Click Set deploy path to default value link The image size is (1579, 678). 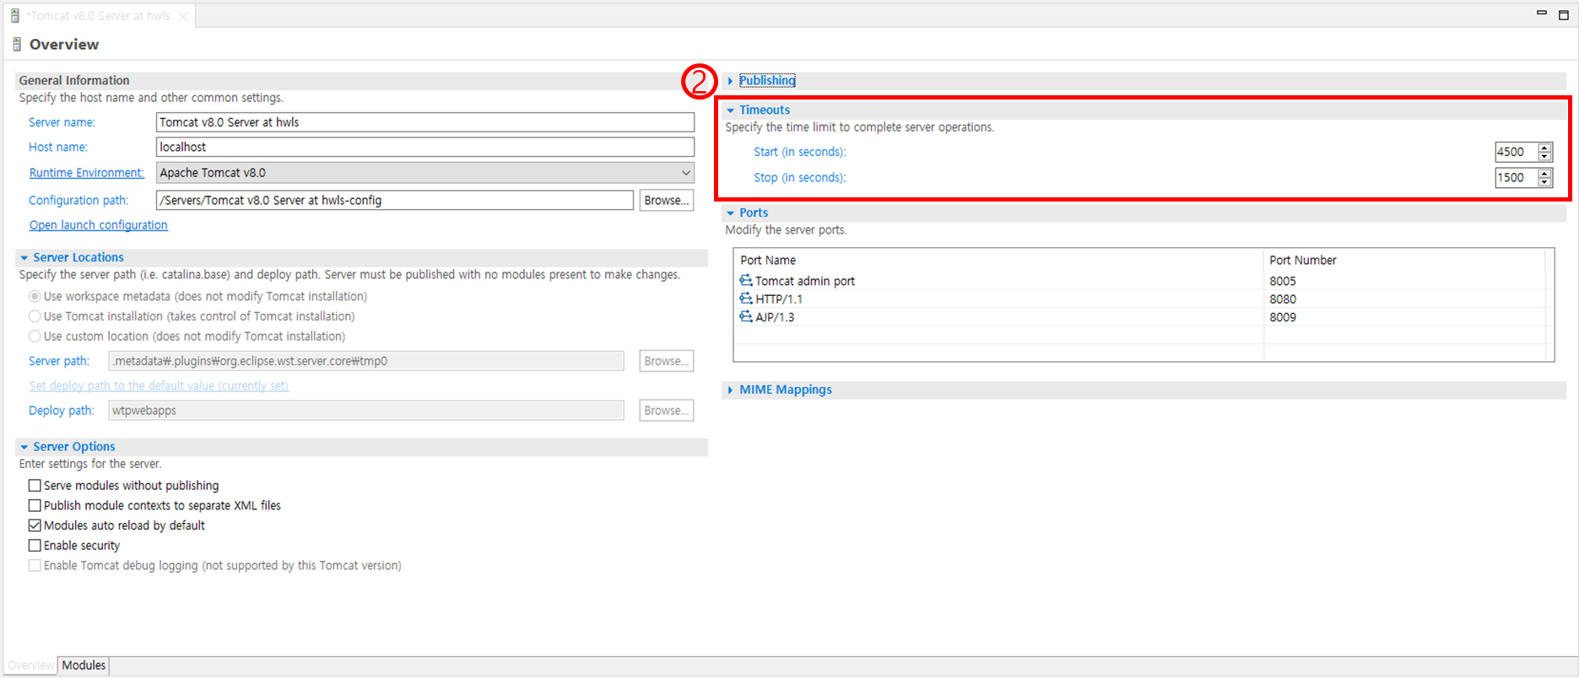coord(159,386)
